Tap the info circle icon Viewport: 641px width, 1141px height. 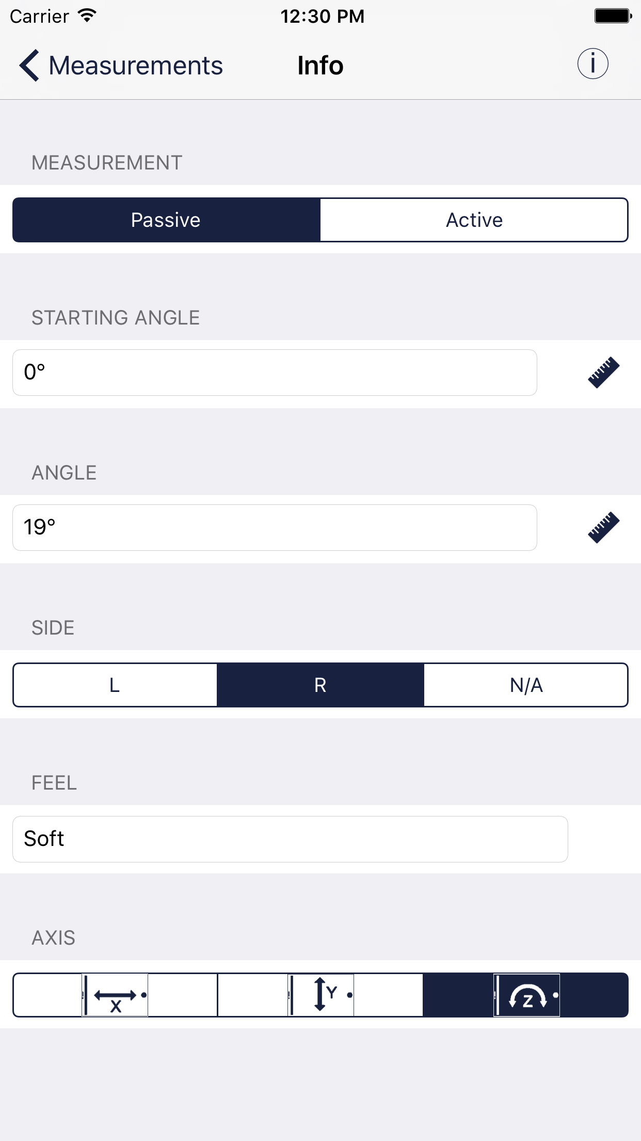point(592,65)
